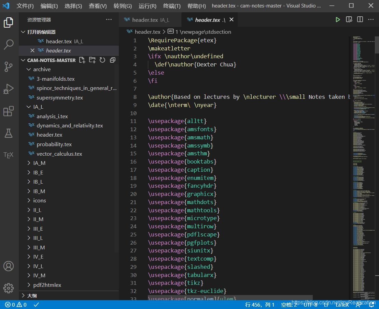Click \RequirePackage{etex} code line
Image resolution: width=379 pixels, height=309 pixels.
point(182,40)
